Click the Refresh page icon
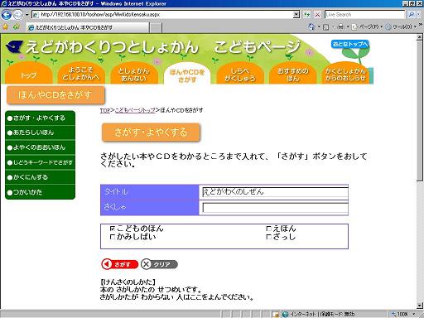424x318 pixels. 307,15
